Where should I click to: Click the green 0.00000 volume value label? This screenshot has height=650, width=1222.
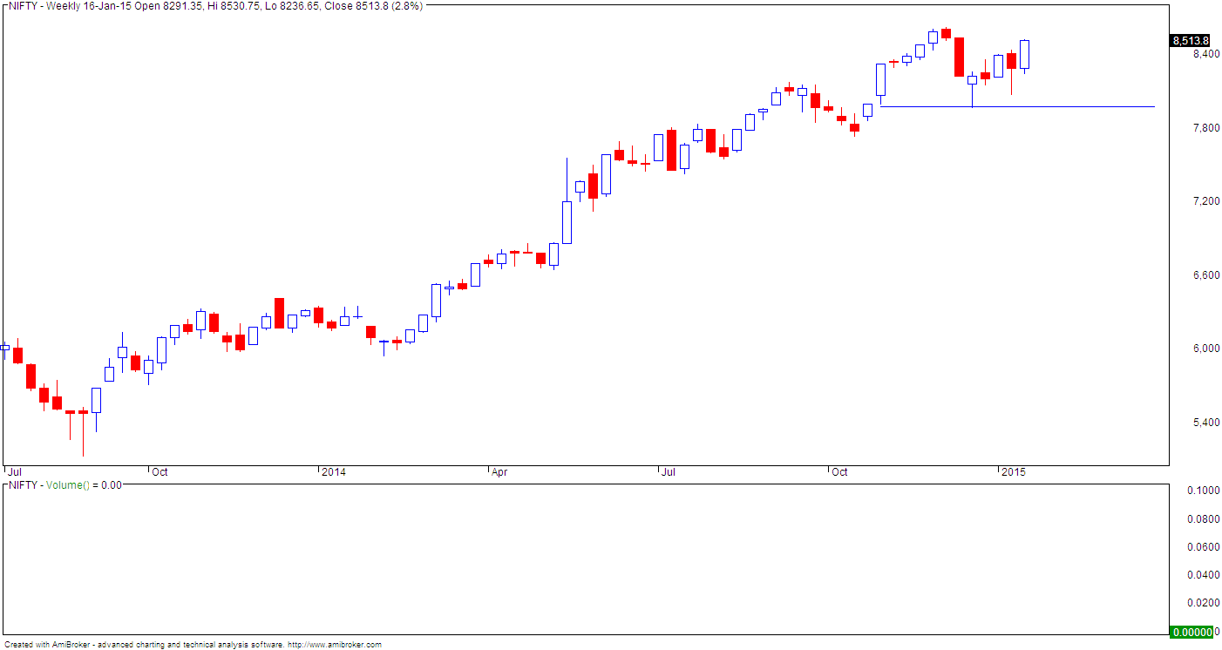1191,632
